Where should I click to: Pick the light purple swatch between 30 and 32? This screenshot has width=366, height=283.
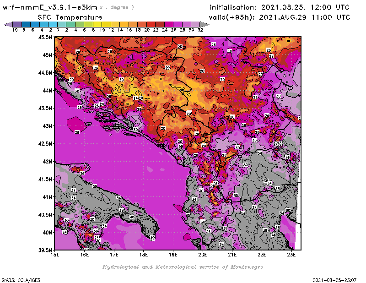coord(195,24)
